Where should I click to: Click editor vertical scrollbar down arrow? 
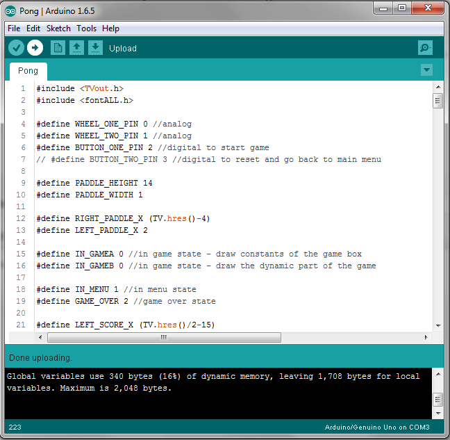point(438,326)
